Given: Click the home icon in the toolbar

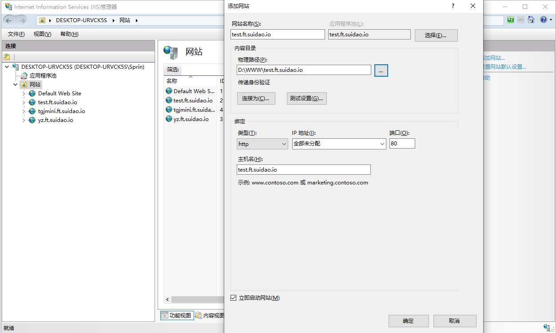Looking at the screenshot, I should tap(531, 20).
